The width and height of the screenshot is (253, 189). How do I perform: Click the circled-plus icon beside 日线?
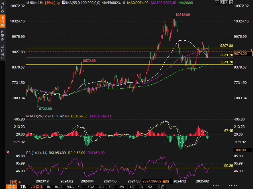pyautogui.click(x=58, y=3)
